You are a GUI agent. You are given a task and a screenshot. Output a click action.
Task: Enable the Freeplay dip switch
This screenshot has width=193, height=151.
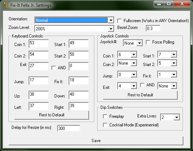point(105,116)
